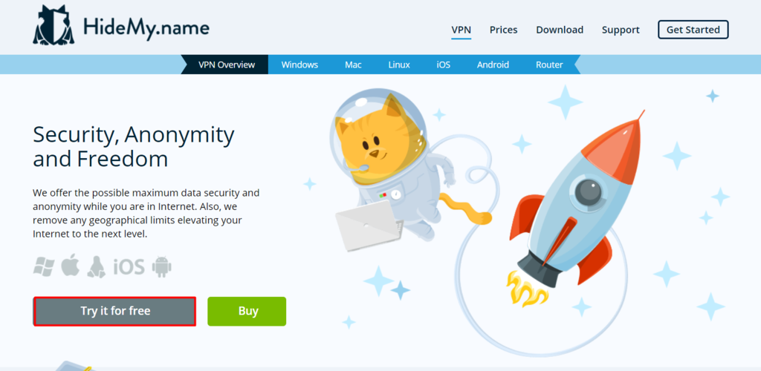The height and width of the screenshot is (371, 761).
Task: Click the Apple platform icon
Action: (x=71, y=266)
